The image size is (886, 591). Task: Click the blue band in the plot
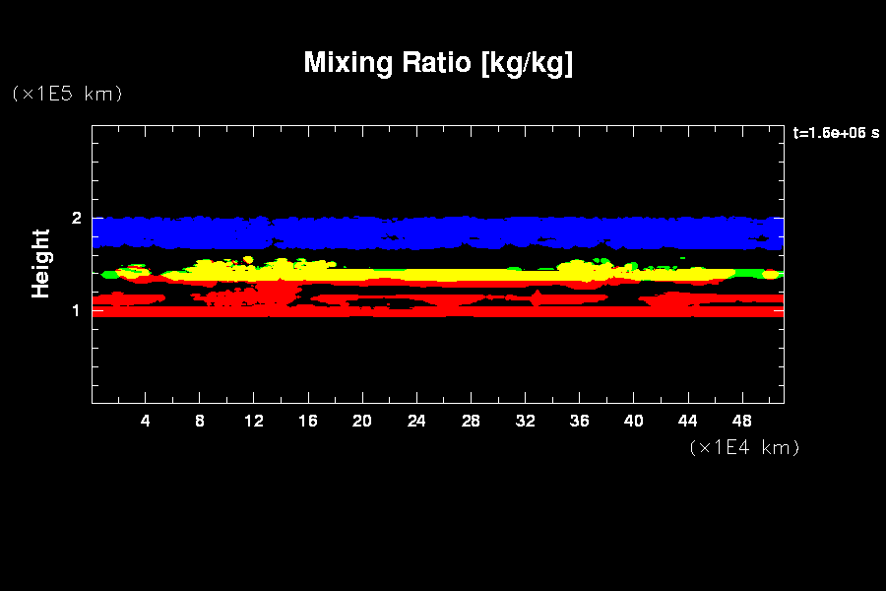click(438, 232)
